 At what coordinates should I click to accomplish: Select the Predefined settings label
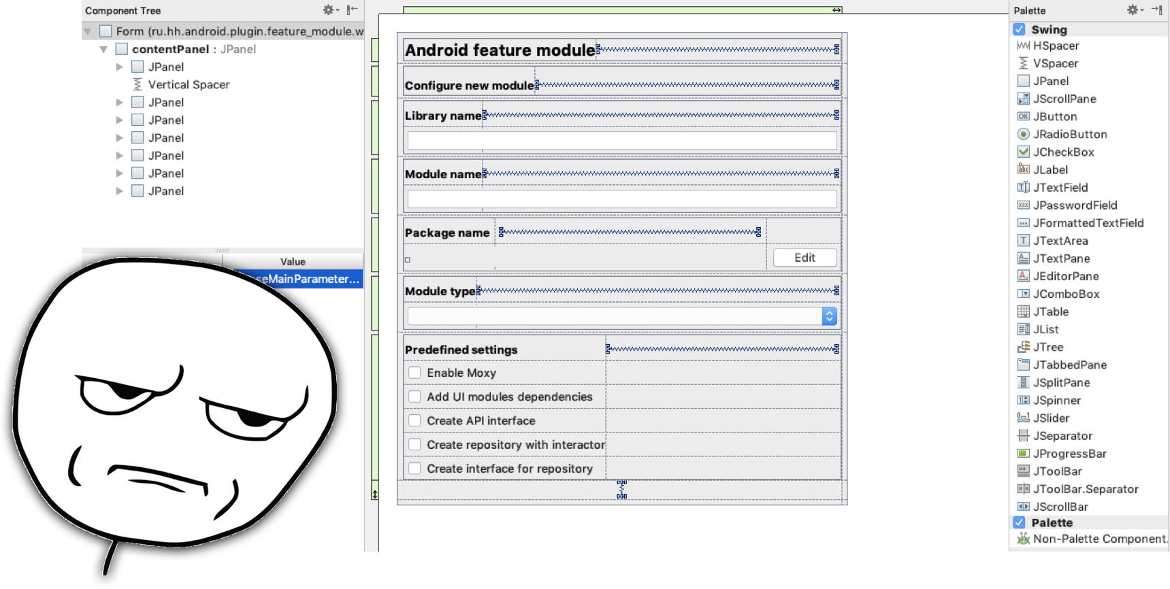(461, 350)
